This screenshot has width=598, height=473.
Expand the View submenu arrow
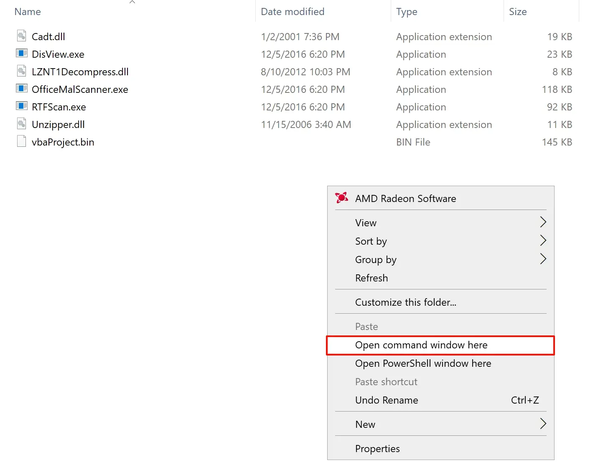(x=543, y=222)
